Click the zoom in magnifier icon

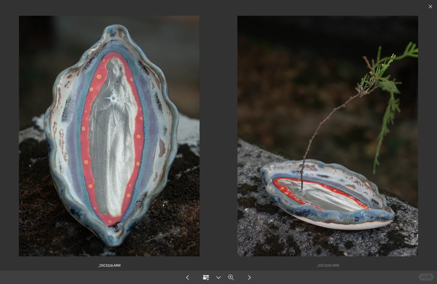(231, 277)
